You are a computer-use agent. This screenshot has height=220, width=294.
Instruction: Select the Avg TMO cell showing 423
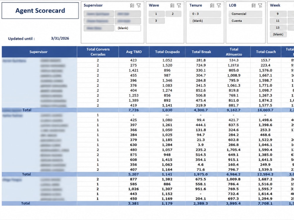(133, 60)
